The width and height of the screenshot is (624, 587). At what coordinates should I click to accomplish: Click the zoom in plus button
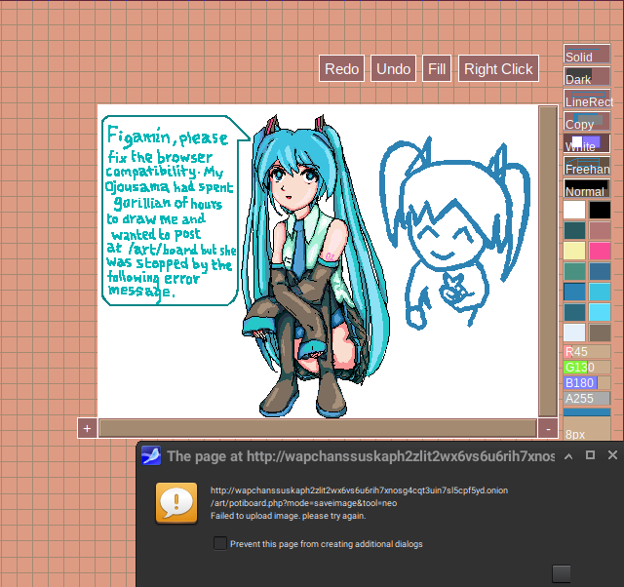pos(87,428)
